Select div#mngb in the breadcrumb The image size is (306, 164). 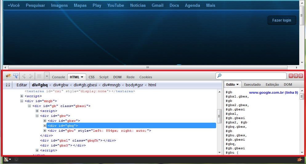[x=112, y=85]
